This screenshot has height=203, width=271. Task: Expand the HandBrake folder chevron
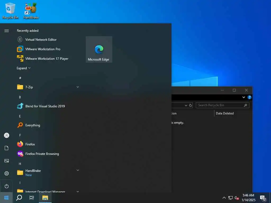pyautogui.click(x=78, y=170)
